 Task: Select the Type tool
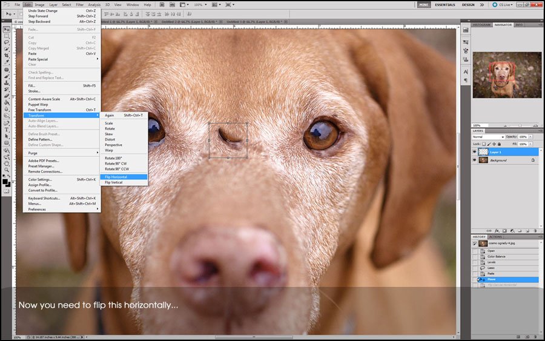click(7, 130)
